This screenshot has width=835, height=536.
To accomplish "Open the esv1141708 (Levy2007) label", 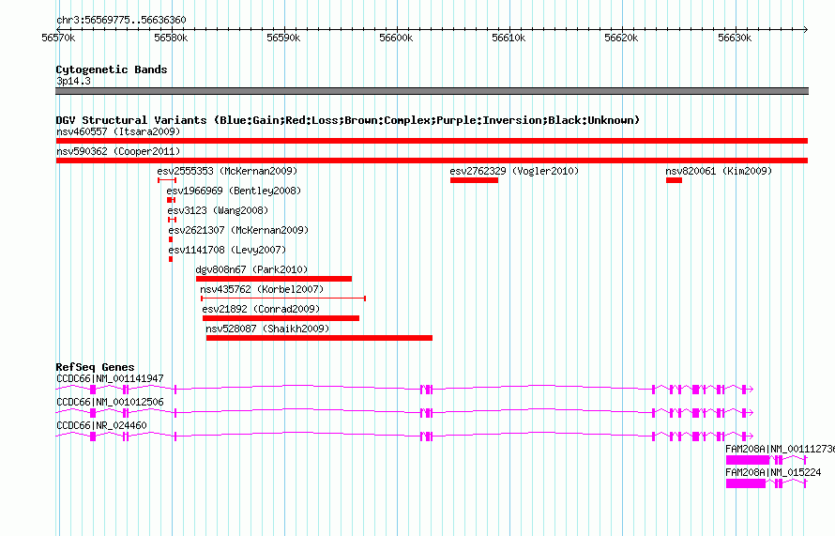I will point(227,250).
